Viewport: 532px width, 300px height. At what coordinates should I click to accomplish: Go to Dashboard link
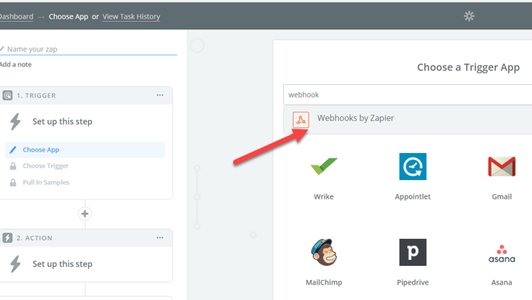[x=16, y=17]
